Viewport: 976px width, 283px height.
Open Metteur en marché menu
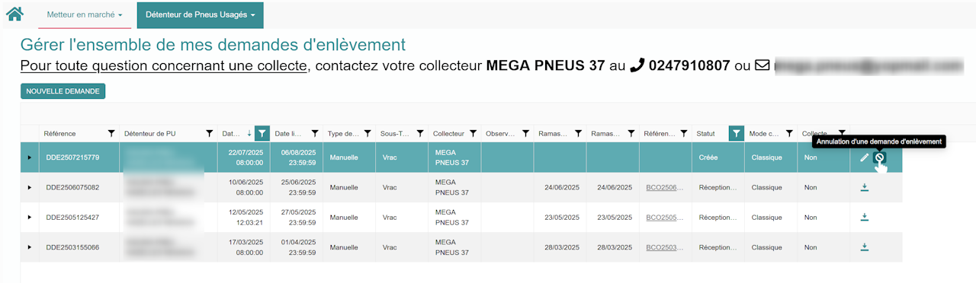point(84,14)
